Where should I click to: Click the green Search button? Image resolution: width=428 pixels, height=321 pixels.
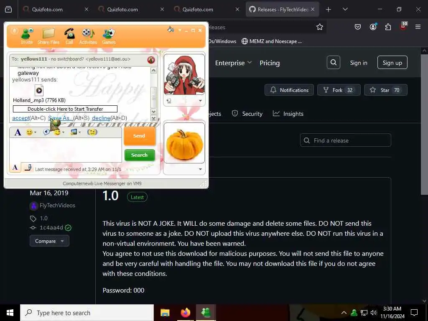pos(140,155)
